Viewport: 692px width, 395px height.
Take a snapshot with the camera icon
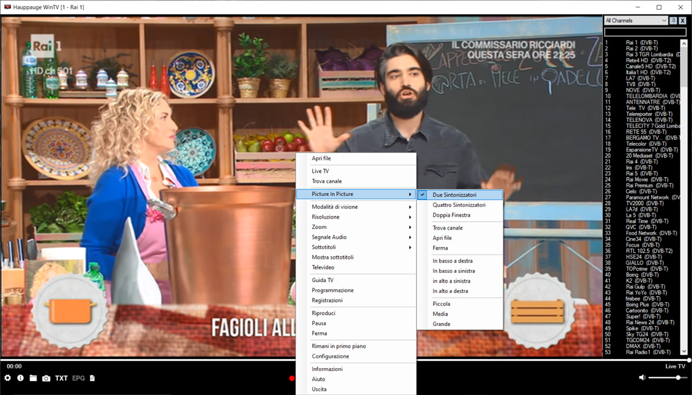(46, 379)
